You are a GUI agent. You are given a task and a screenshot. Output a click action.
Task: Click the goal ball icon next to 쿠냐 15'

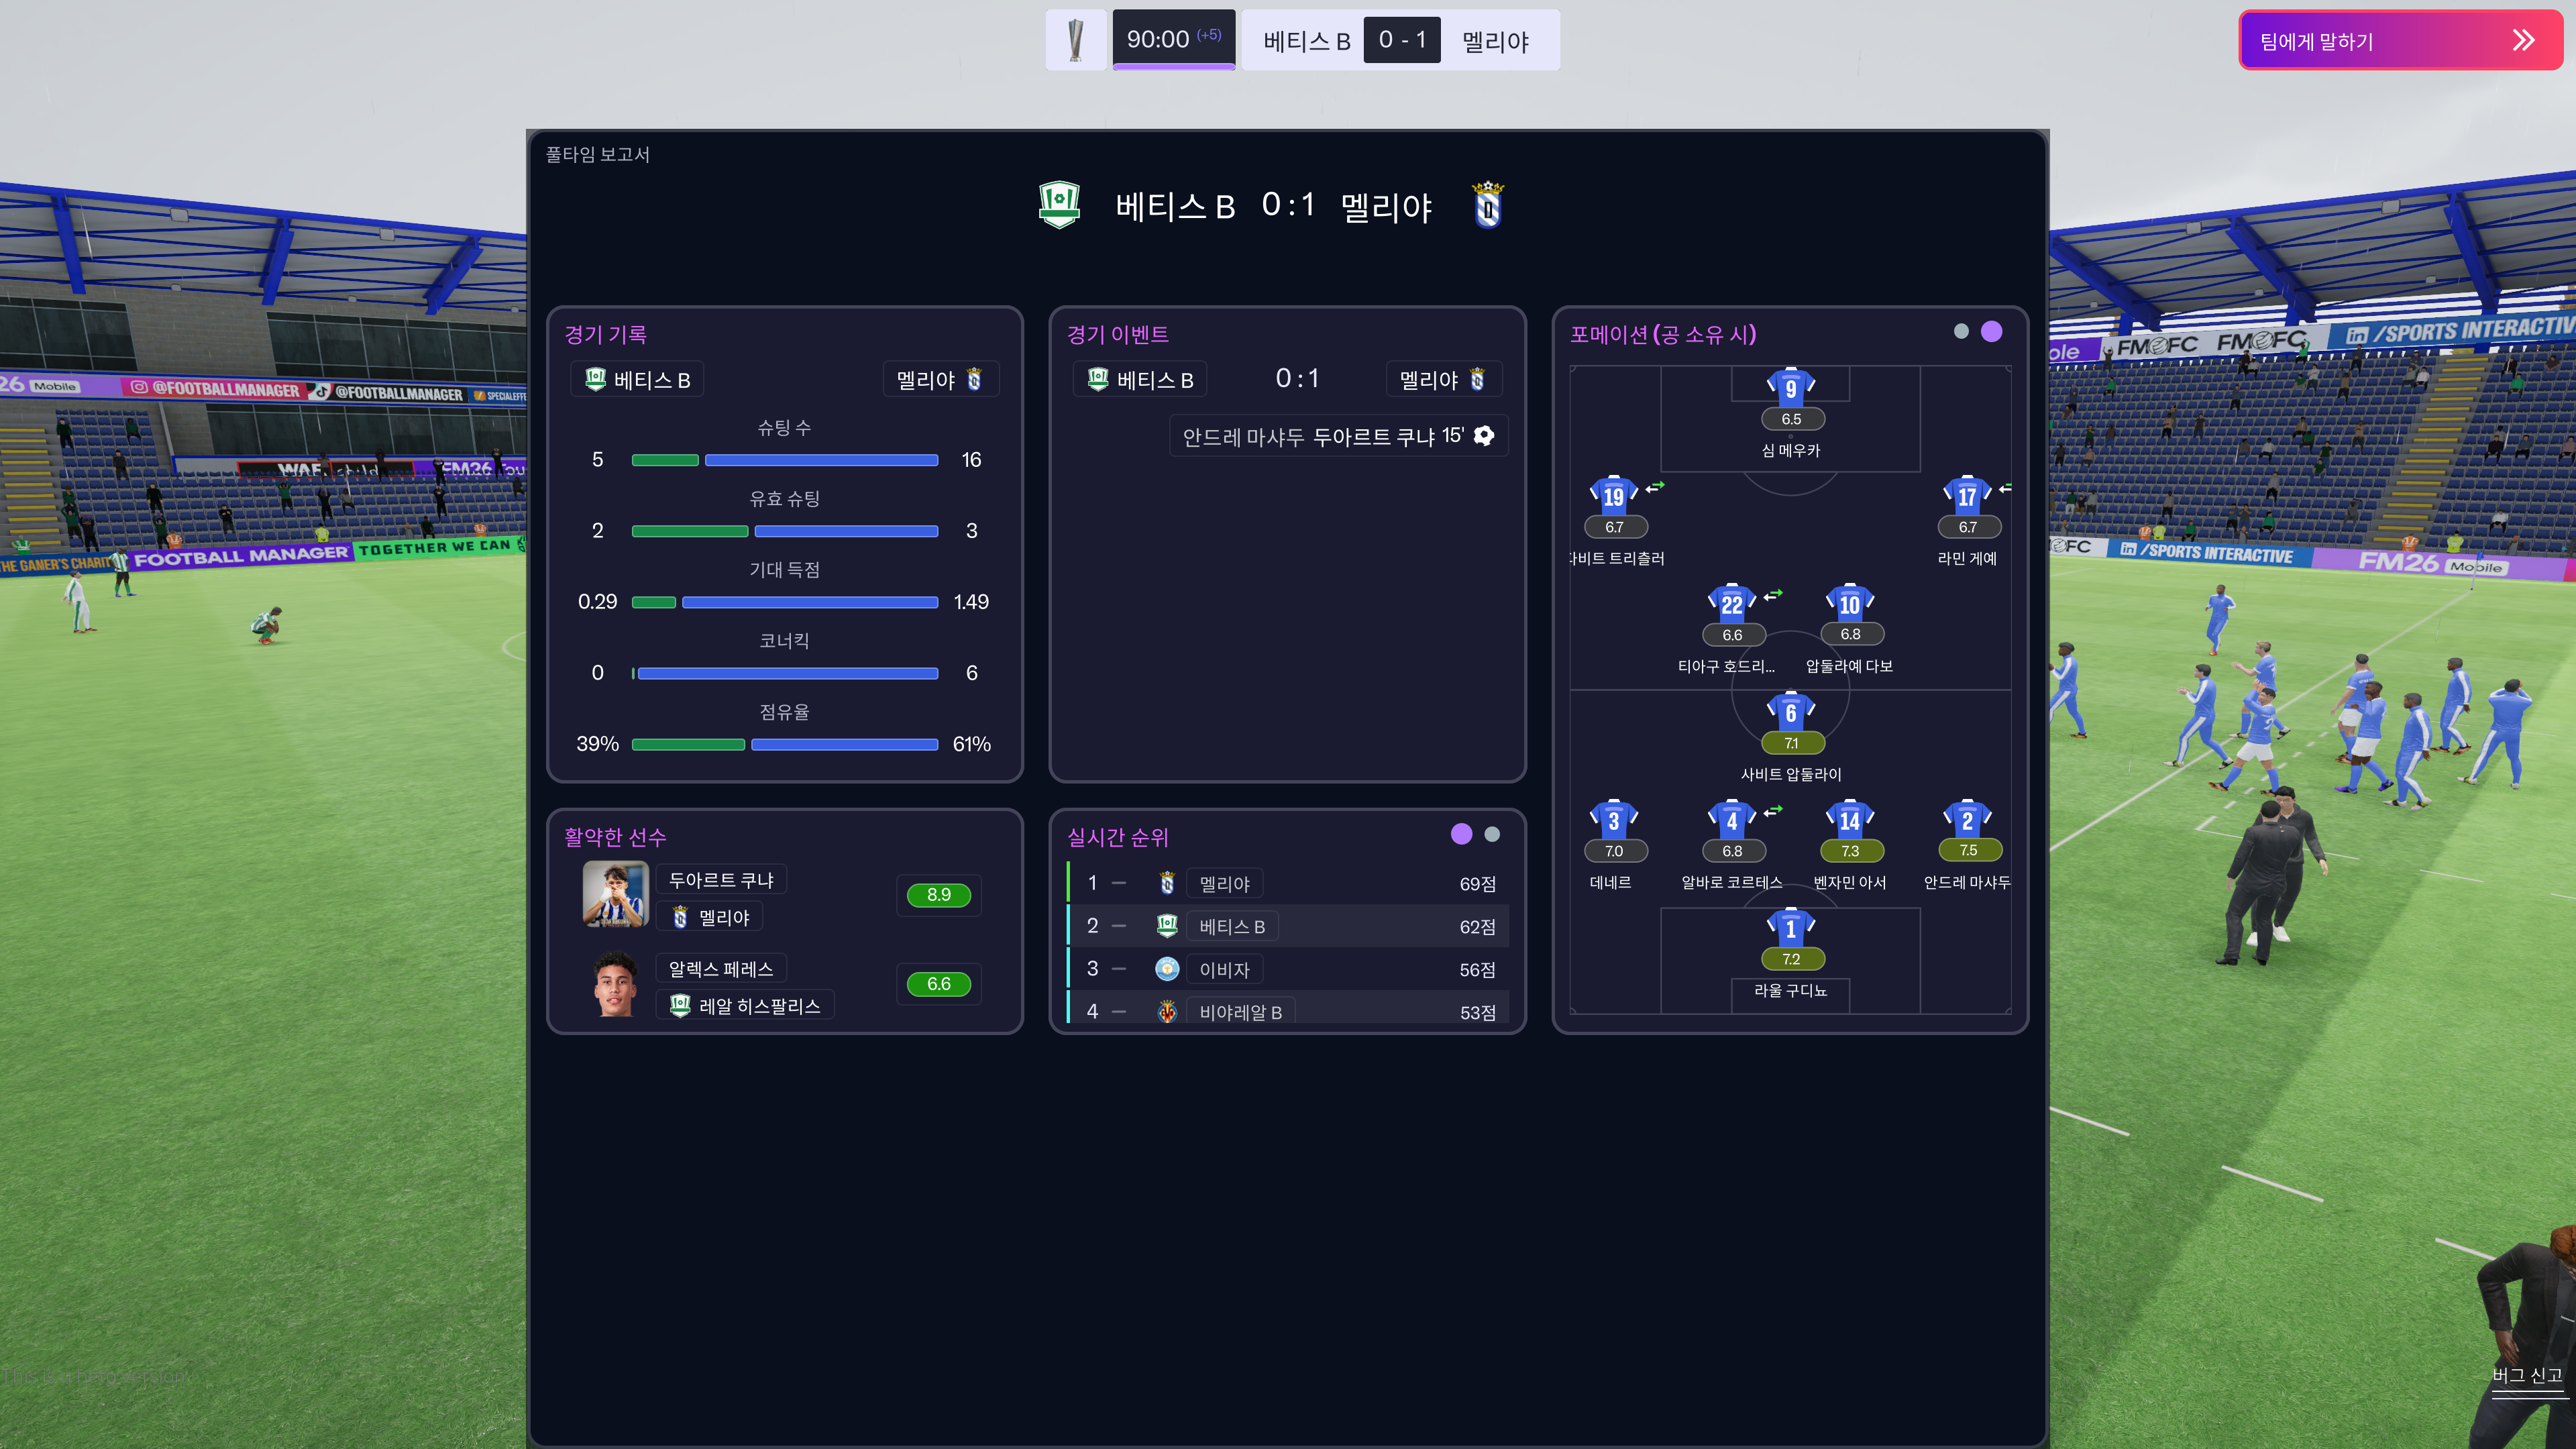coord(1484,435)
